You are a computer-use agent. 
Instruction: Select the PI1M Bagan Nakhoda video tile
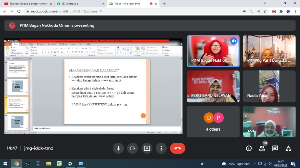pyautogui.click(x=213, y=51)
